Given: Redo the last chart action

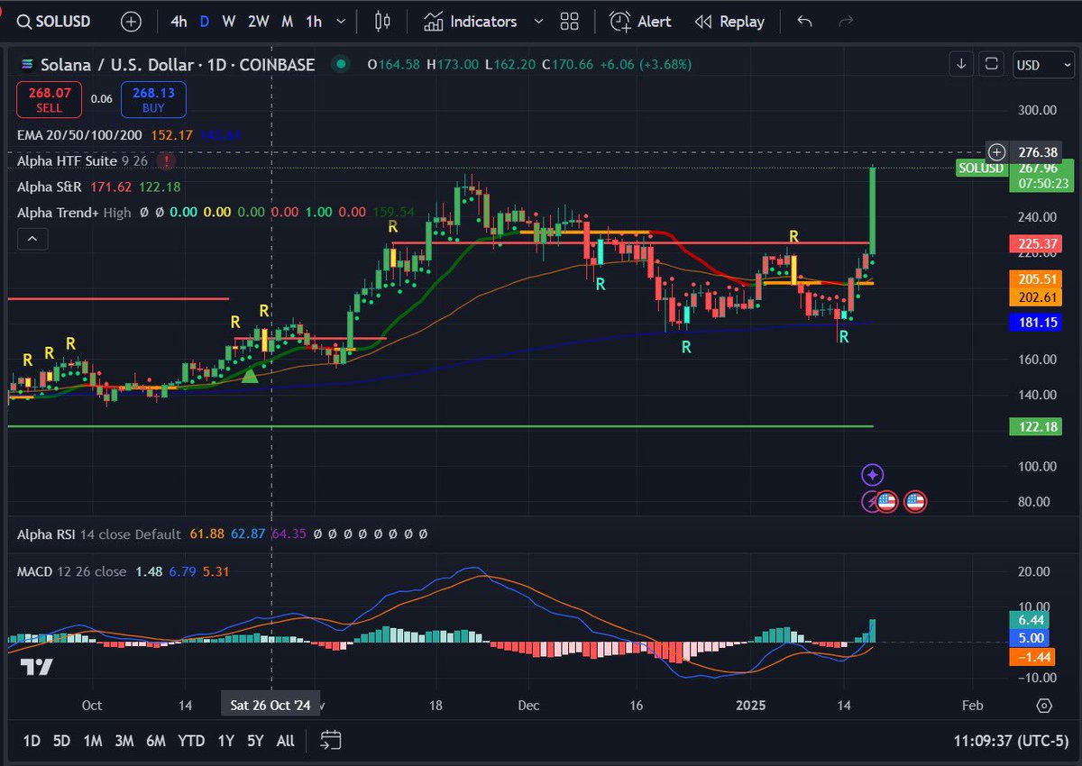Looking at the screenshot, I should (846, 22).
